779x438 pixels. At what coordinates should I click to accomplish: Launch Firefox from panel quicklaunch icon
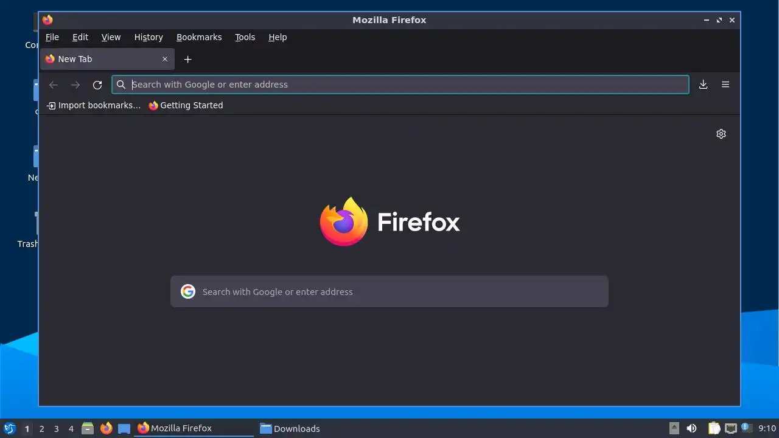point(107,428)
